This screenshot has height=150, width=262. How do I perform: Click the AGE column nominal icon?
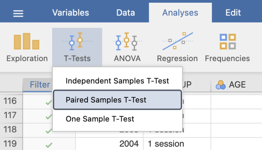point(221,85)
